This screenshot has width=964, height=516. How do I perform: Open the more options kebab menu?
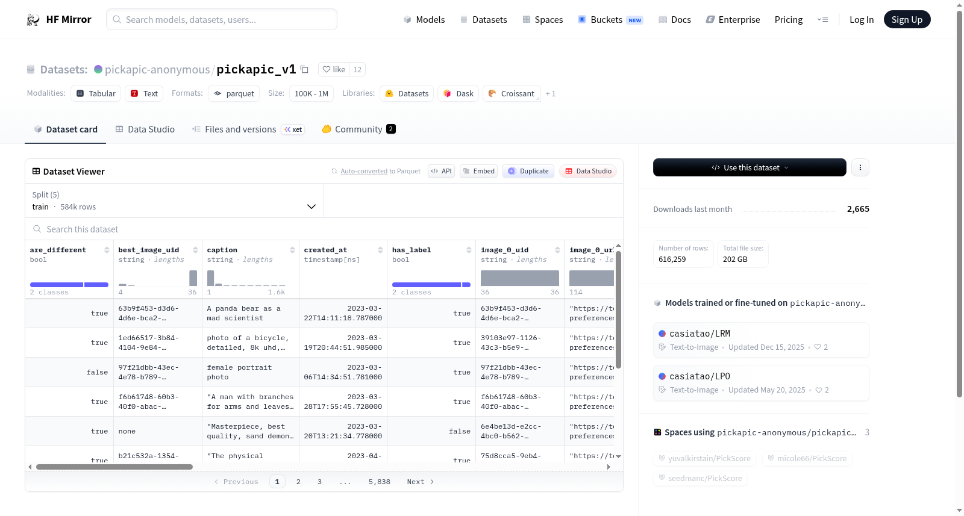[860, 167]
